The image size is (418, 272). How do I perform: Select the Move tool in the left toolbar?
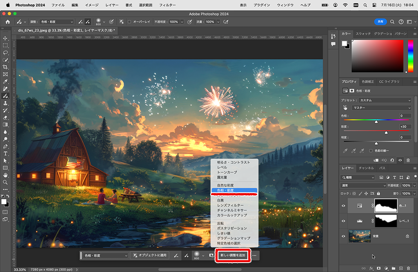click(x=5, y=38)
